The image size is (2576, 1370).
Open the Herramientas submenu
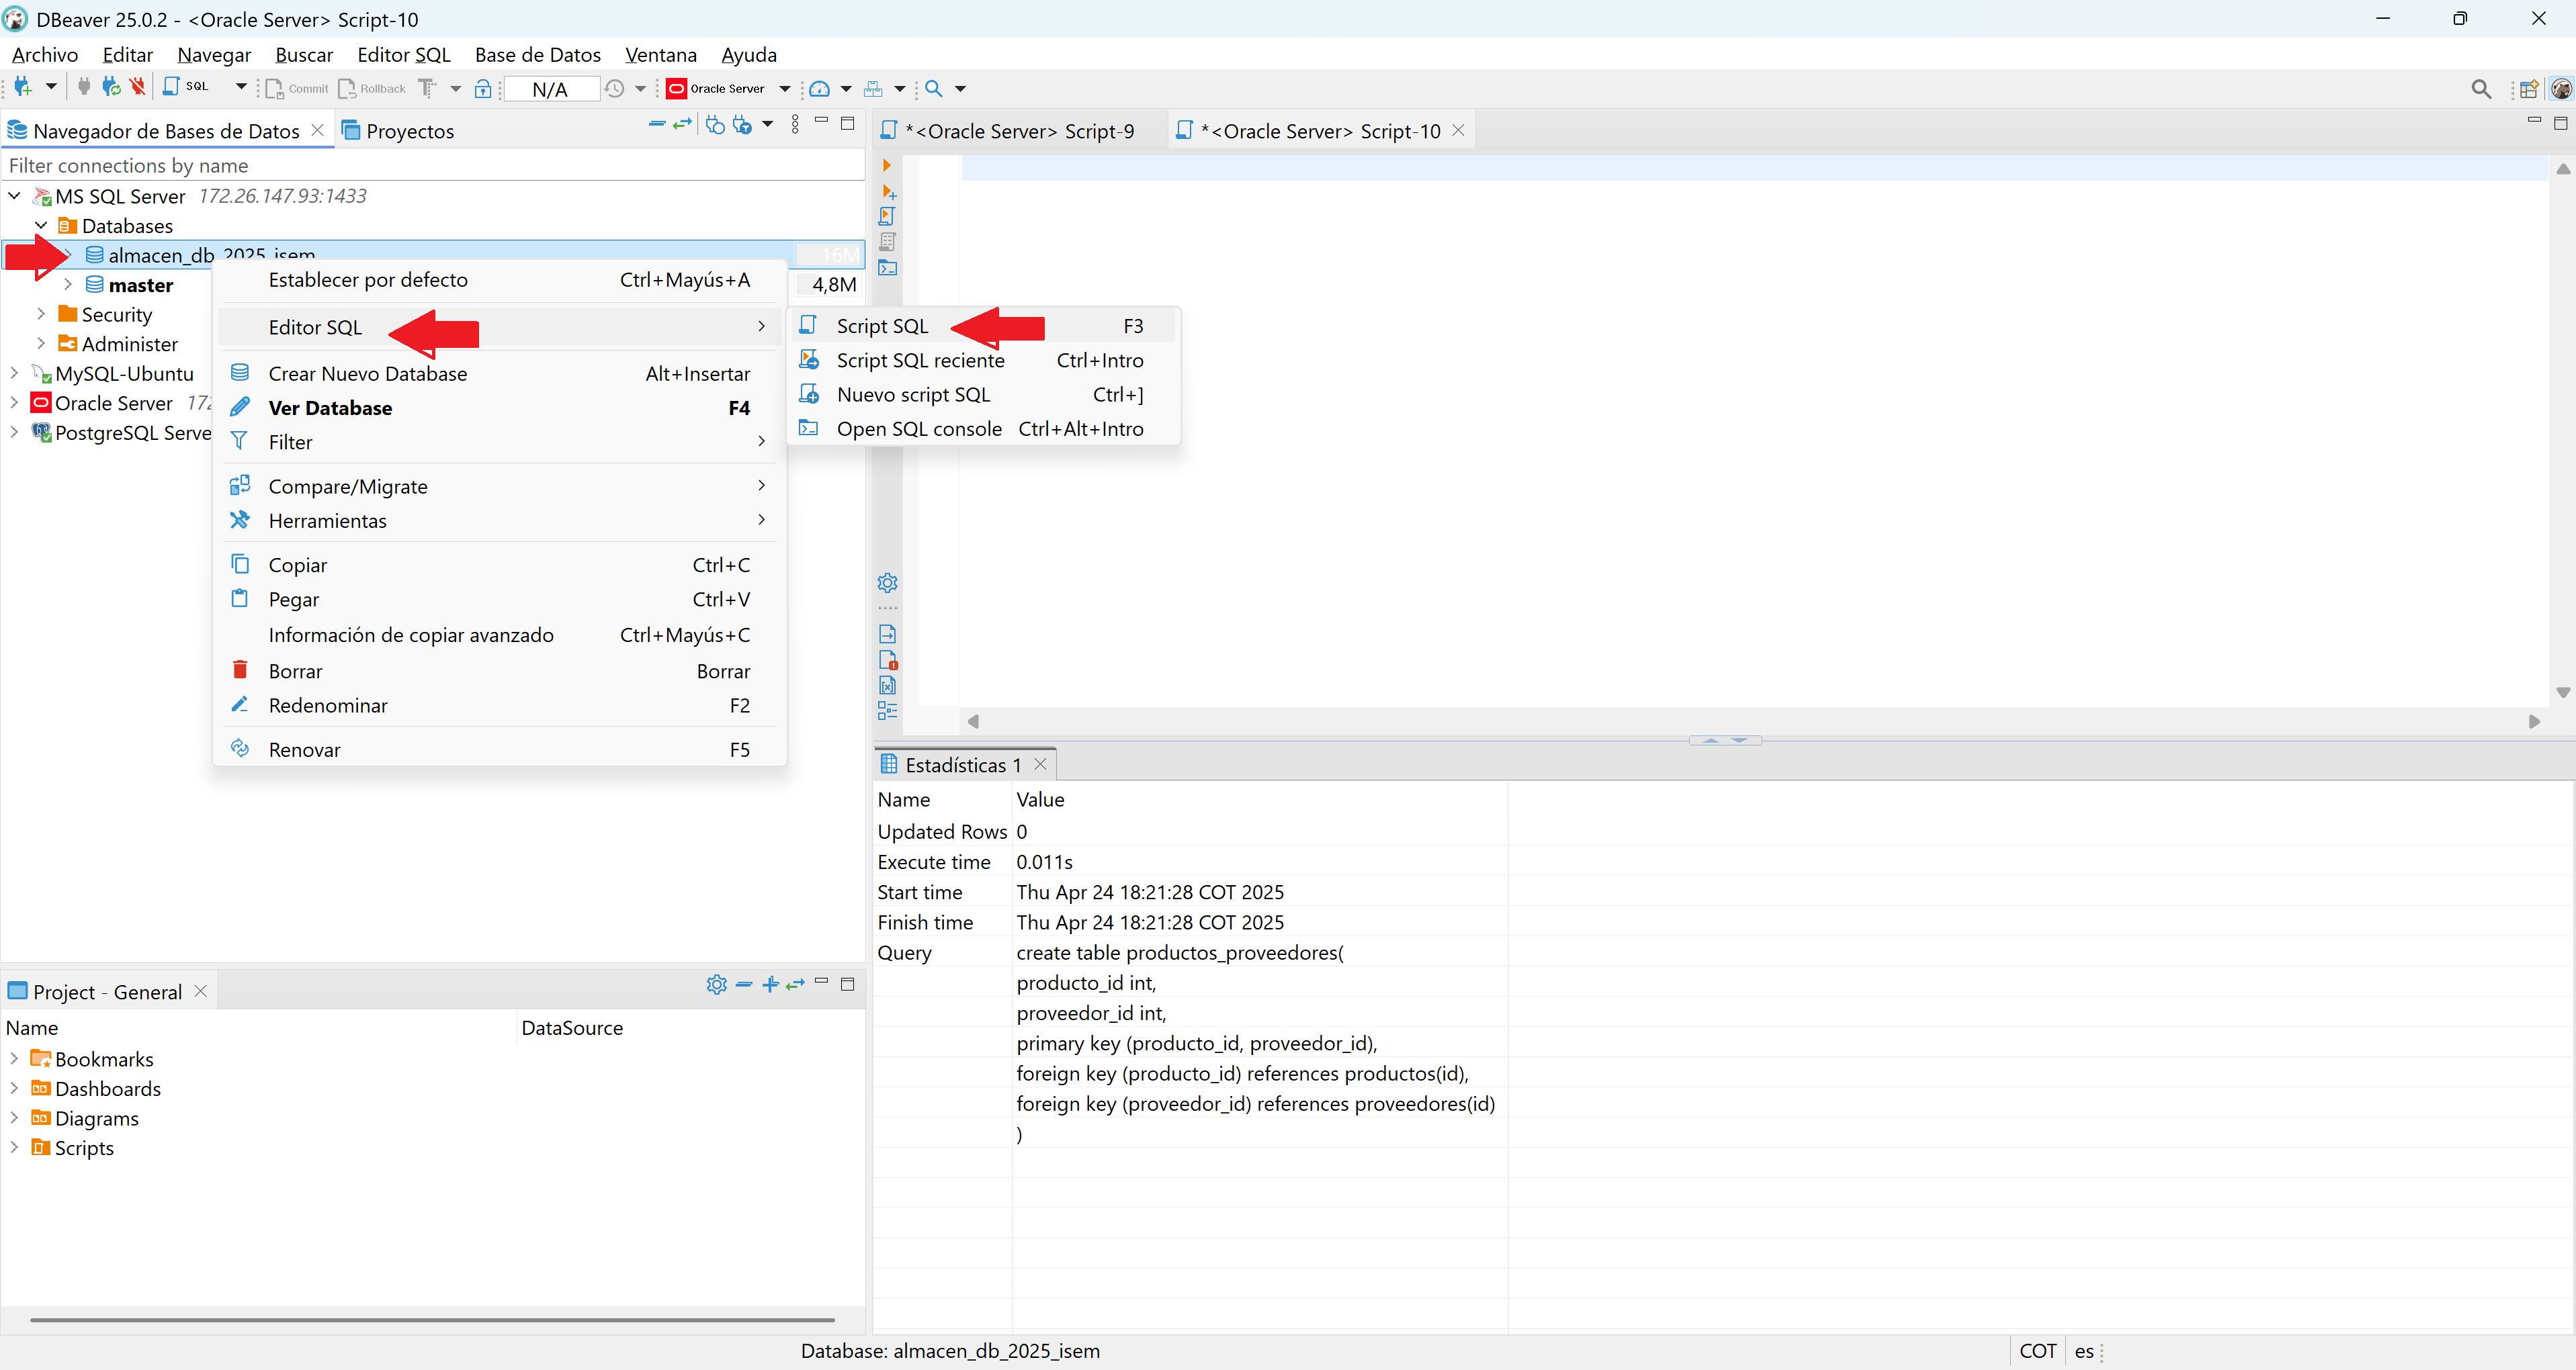tap(499, 520)
